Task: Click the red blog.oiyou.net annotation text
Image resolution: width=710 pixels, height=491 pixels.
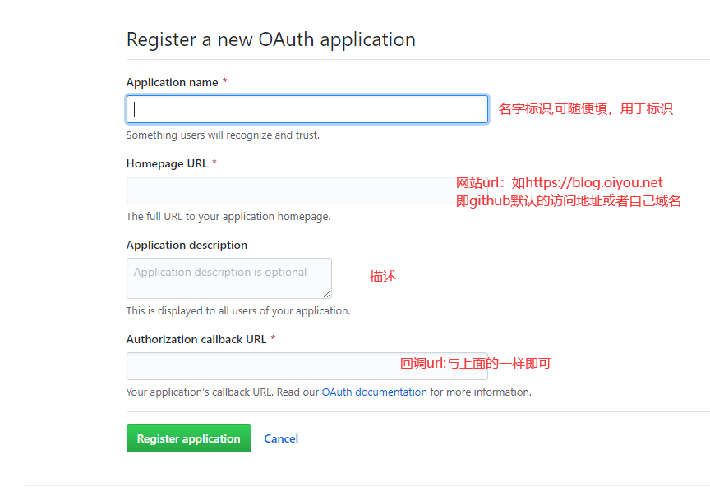Action: point(559,182)
